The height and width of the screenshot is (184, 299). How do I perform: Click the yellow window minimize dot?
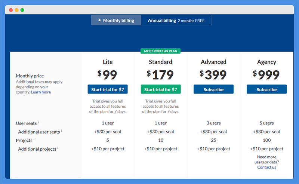(16, 10)
